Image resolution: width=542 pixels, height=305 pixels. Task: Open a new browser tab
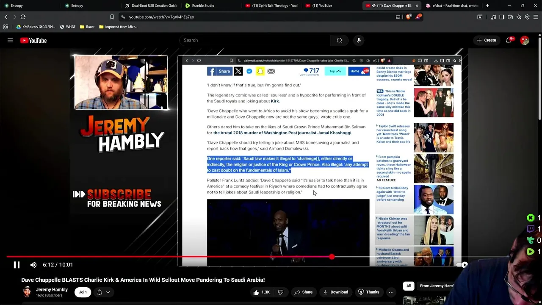click(487, 6)
